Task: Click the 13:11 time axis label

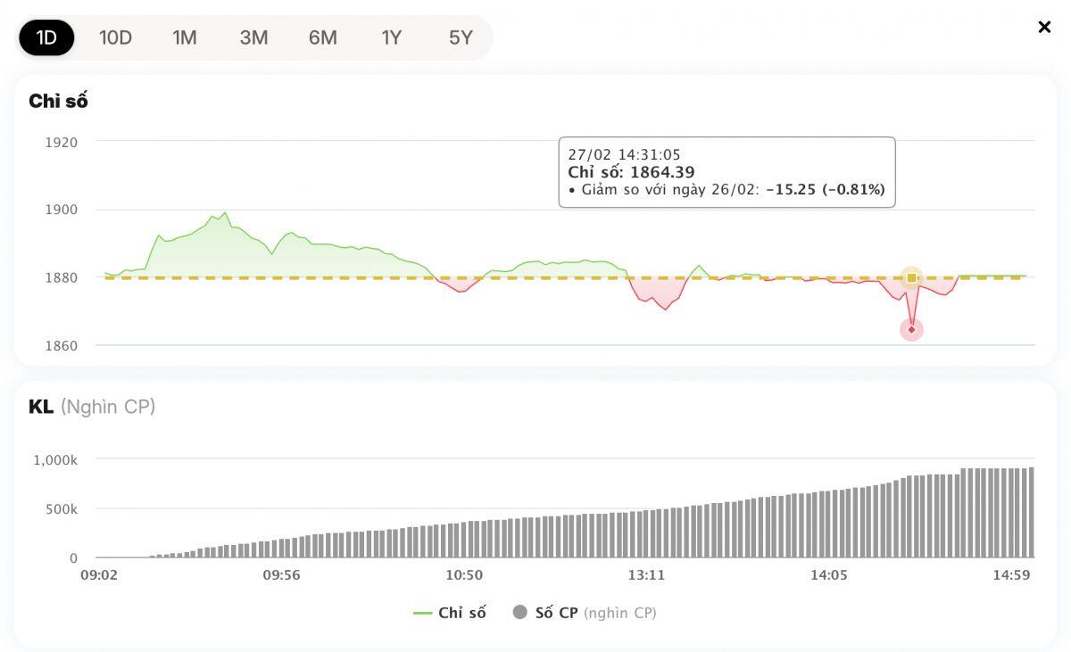Action: [646, 575]
